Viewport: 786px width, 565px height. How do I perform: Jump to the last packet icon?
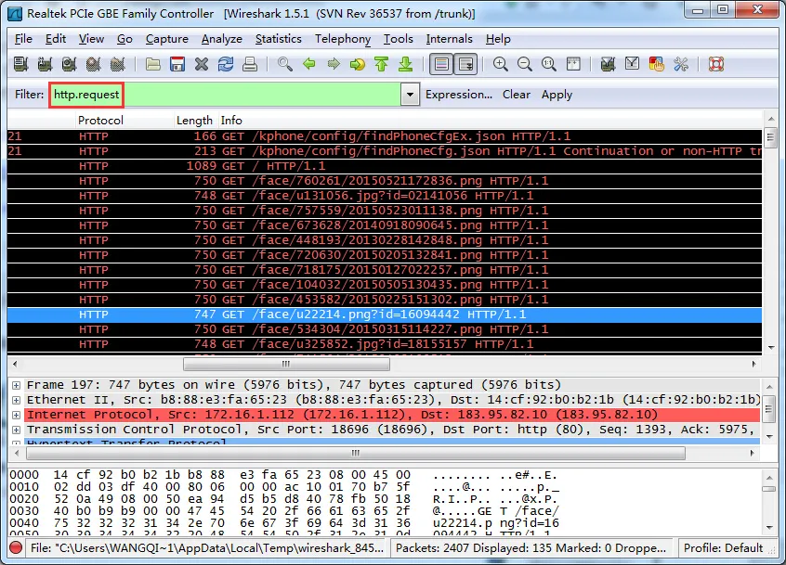coord(405,64)
